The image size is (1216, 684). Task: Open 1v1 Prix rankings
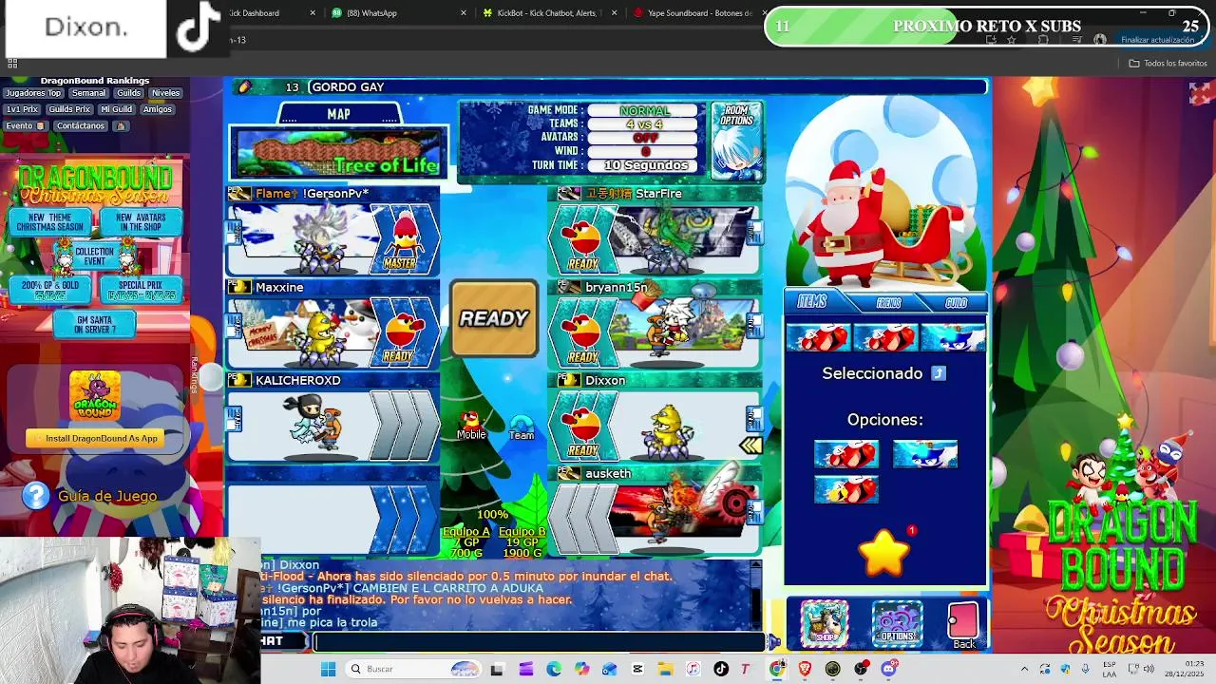tap(23, 109)
